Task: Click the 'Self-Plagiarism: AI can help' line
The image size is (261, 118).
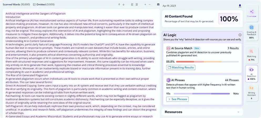Action: tap(80, 106)
